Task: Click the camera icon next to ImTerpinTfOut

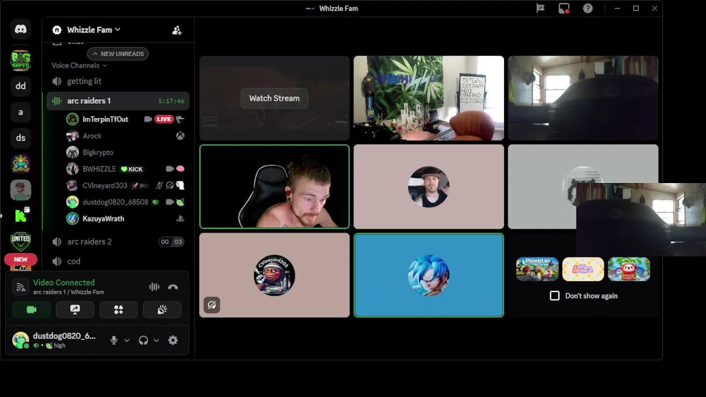Action: click(x=148, y=119)
